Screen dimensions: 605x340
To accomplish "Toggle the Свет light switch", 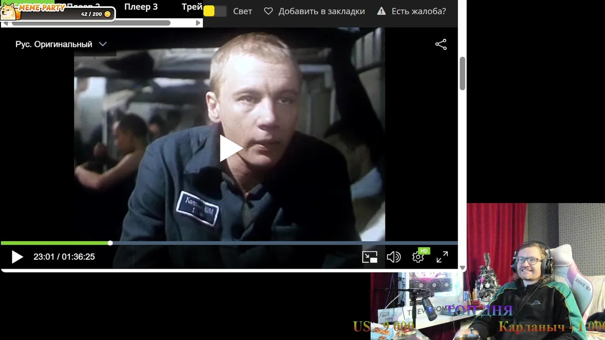I will point(215,11).
